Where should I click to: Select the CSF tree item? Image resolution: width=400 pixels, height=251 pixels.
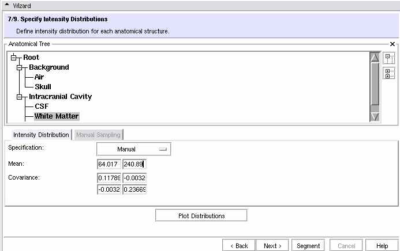coord(41,107)
